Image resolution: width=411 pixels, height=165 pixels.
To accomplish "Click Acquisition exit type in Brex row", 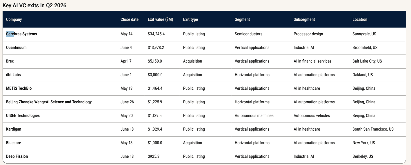I will [192, 61].
